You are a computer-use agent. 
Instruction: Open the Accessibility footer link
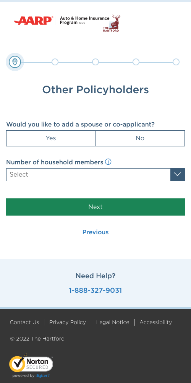tap(155, 322)
